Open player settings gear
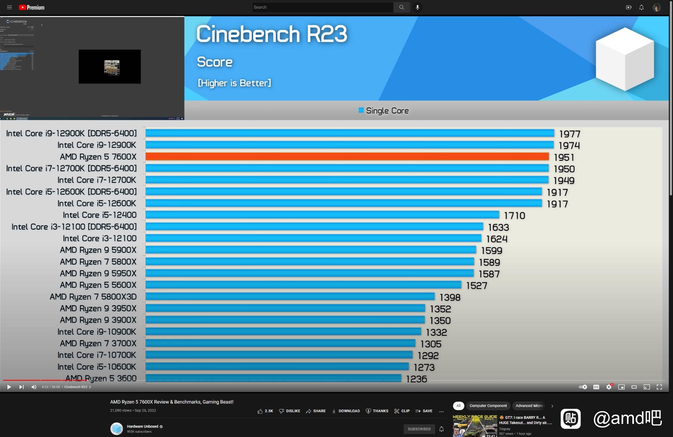 pos(609,387)
